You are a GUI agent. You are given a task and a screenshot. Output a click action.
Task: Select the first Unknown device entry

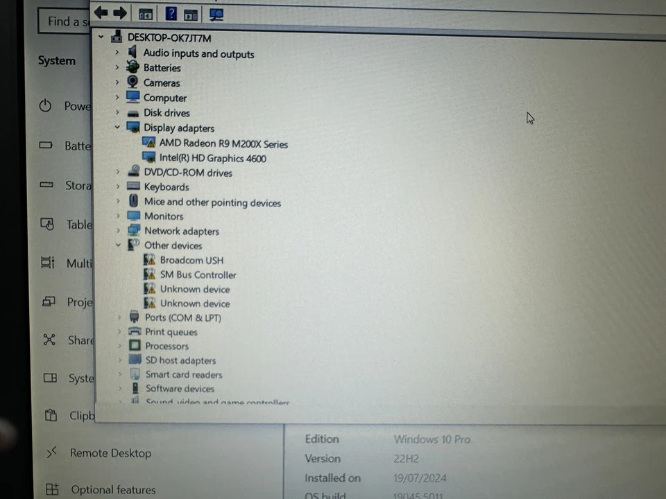(195, 289)
